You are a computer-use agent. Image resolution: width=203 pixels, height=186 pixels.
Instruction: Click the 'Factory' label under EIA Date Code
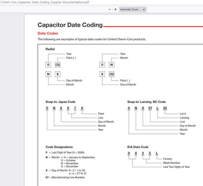167,159
